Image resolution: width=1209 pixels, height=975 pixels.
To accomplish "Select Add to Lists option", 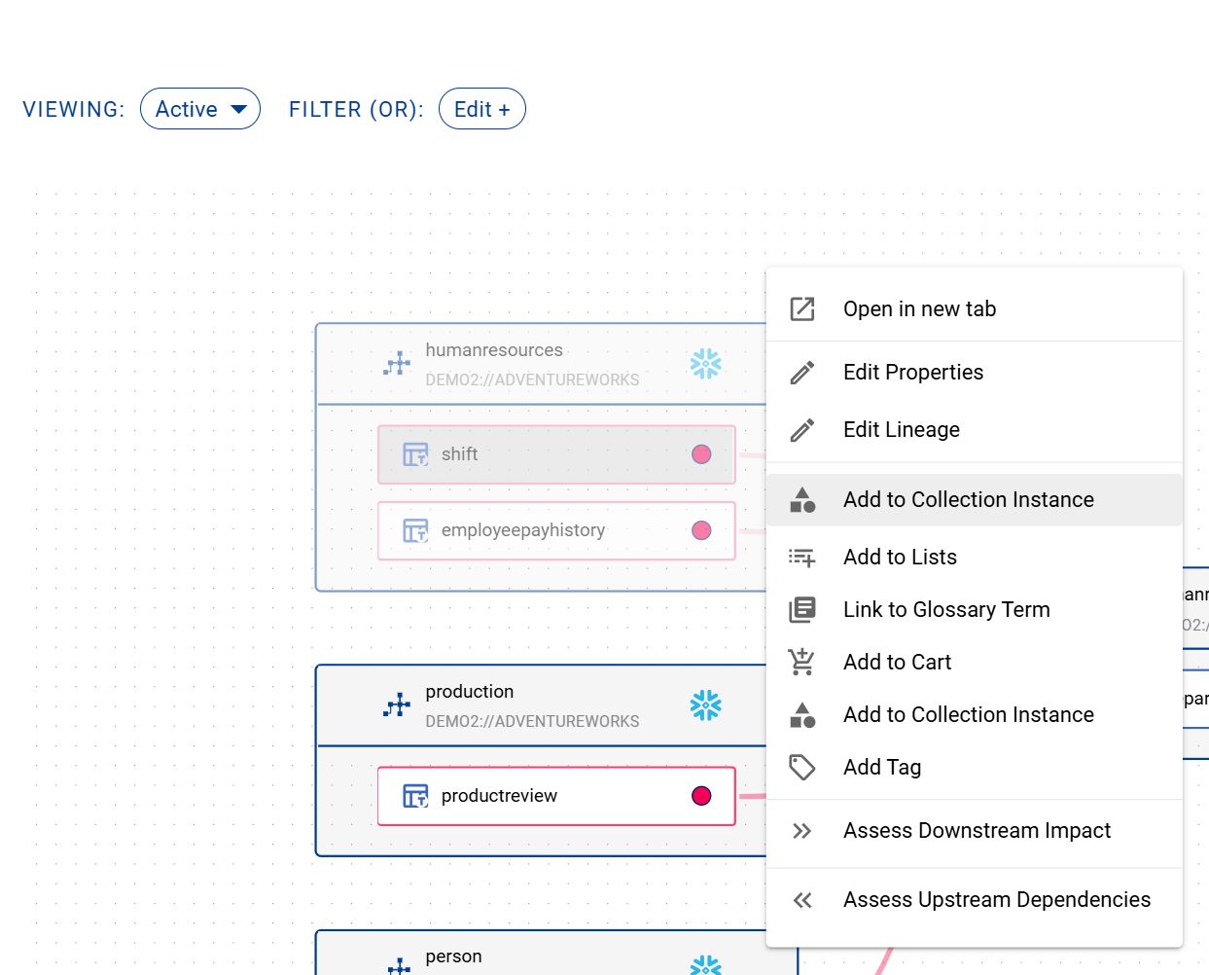I will coord(900,558).
